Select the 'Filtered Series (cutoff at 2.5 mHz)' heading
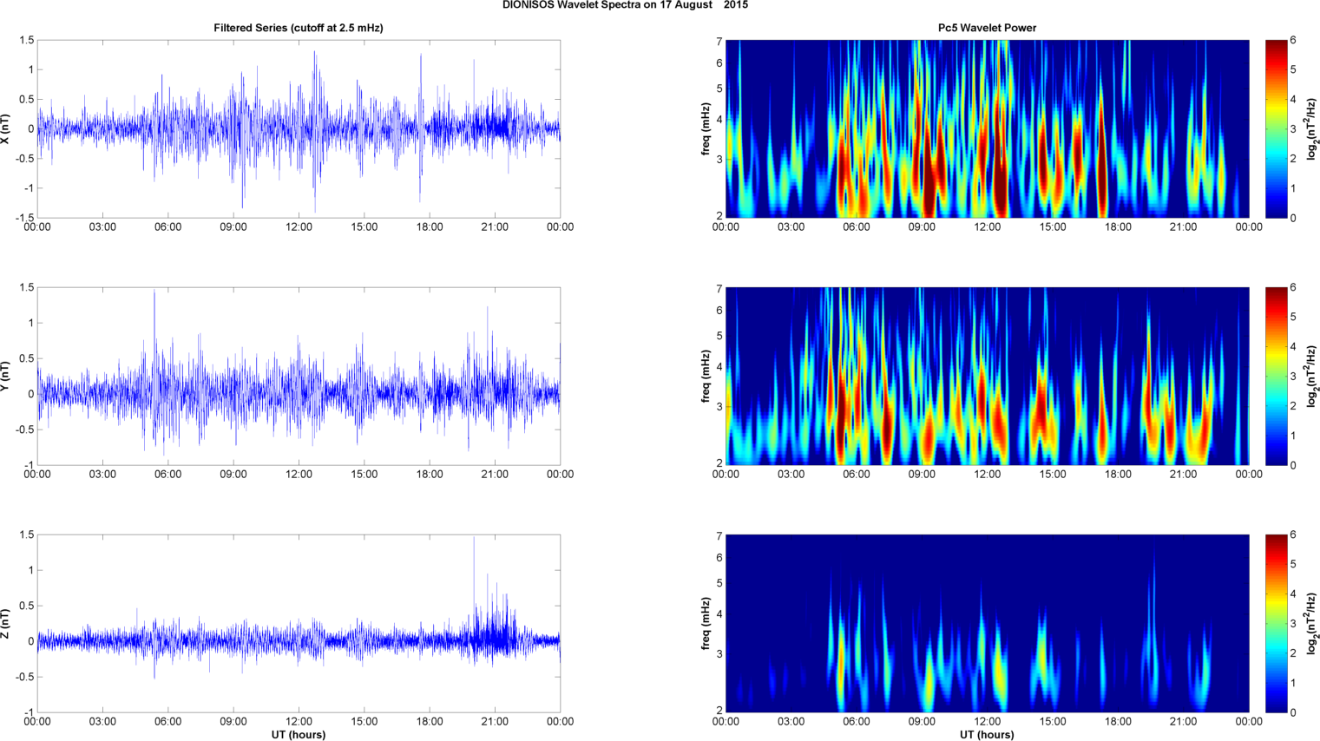Image resolution: width=1320 pixels, height=741 pixels. click(x=299, y=28)
